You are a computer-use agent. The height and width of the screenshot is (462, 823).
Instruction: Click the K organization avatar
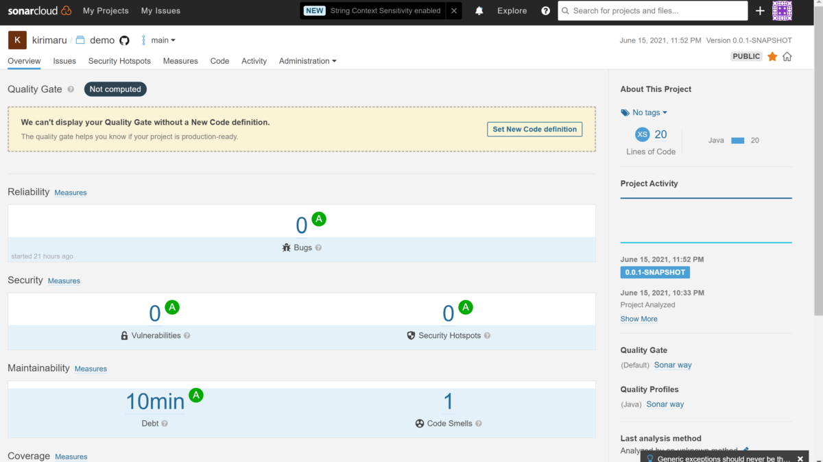tap(17, 40)
